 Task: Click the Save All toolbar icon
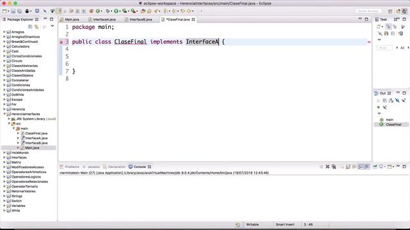[20, 11]
